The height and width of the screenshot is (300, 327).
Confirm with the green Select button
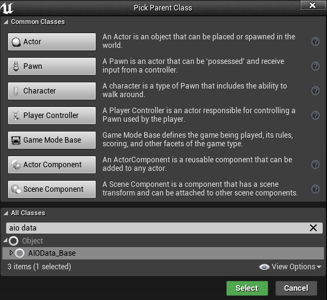pos(247,288)
